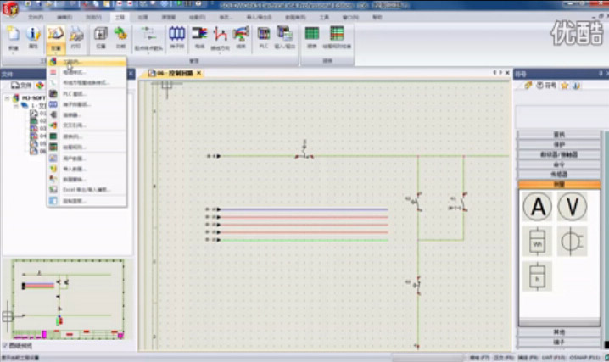Image resolution: width=609 pixels, height=362 pixels.
Task: Expand the first category bar in the symbol panel
Action: point(559,135)
